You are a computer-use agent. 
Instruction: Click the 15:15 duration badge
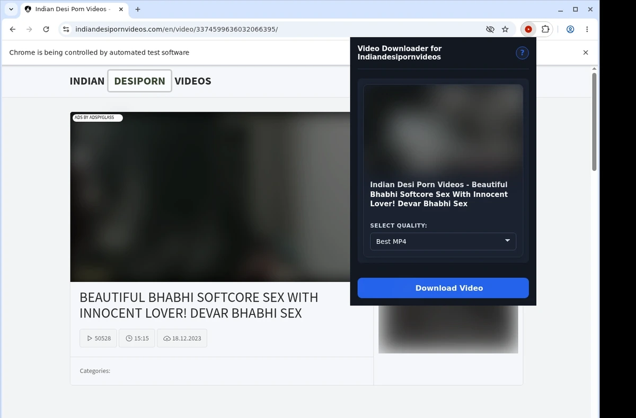point(137,338)
